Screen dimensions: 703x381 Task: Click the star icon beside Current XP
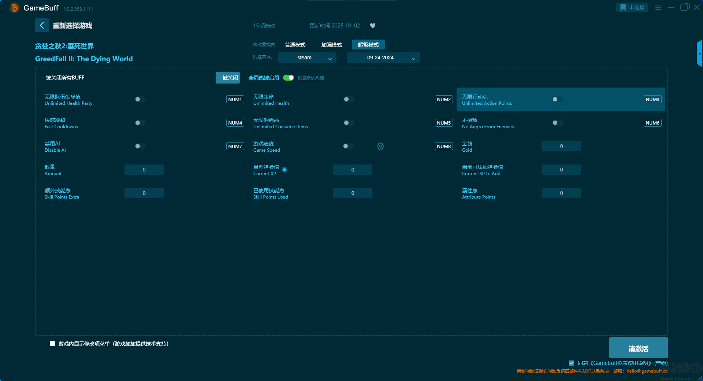point(284,170)
